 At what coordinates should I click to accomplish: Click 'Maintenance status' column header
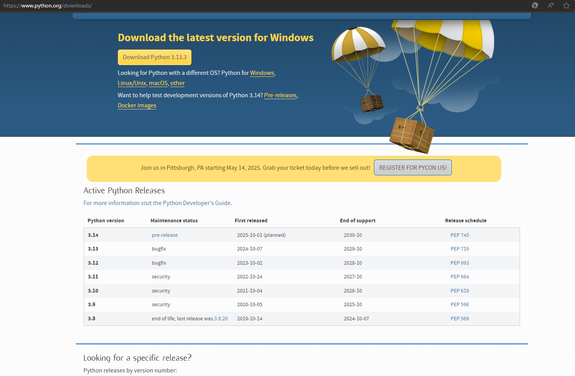coord(174,221)
